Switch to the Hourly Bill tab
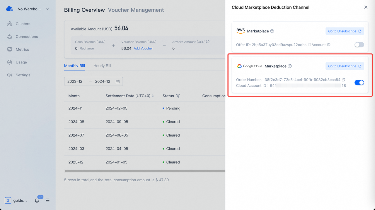Screen dimensions: 375x210 (102, 66)
